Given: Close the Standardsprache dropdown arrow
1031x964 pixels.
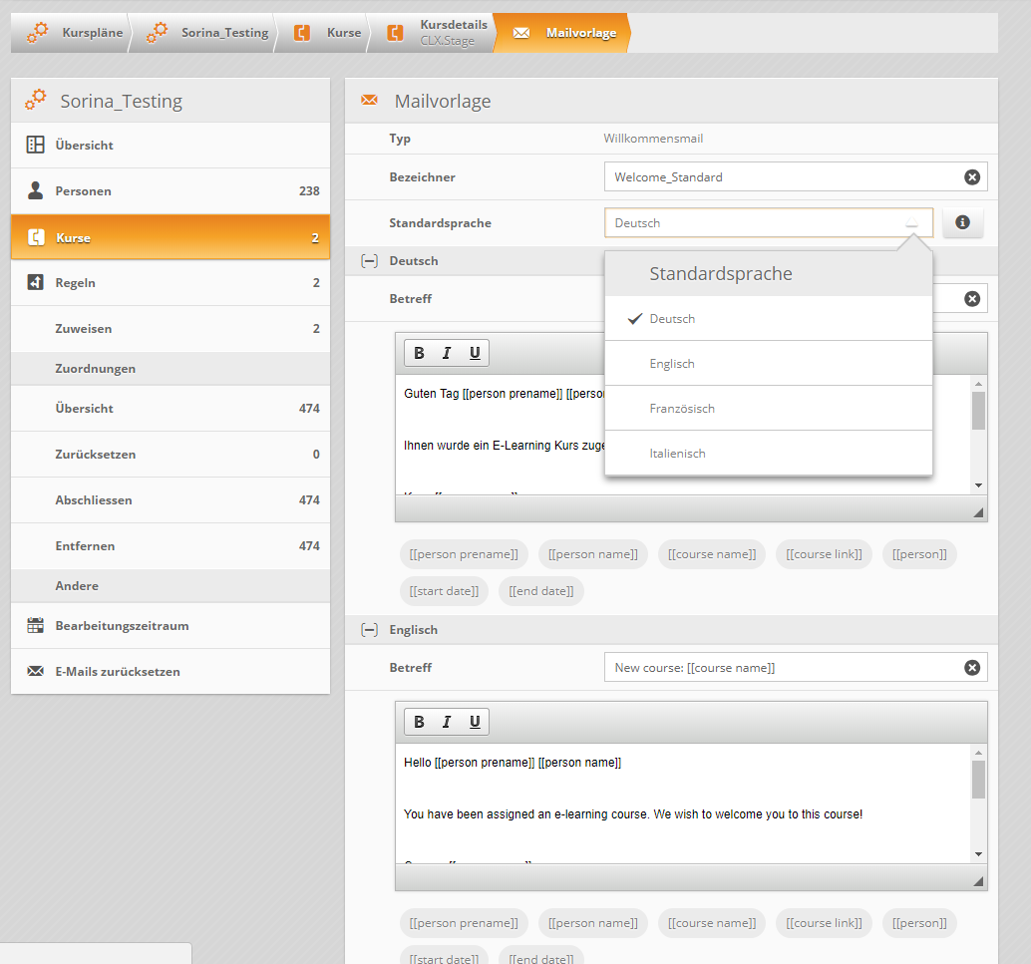Looking at the screenshot, I should pos(911,223).
